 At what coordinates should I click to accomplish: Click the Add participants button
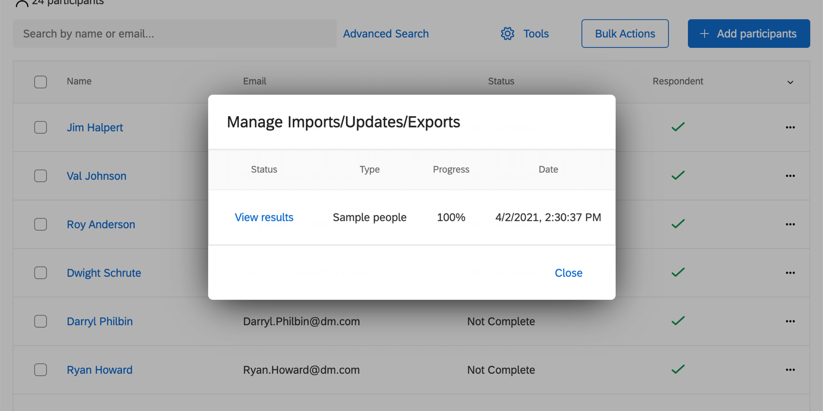click(748, 33)
